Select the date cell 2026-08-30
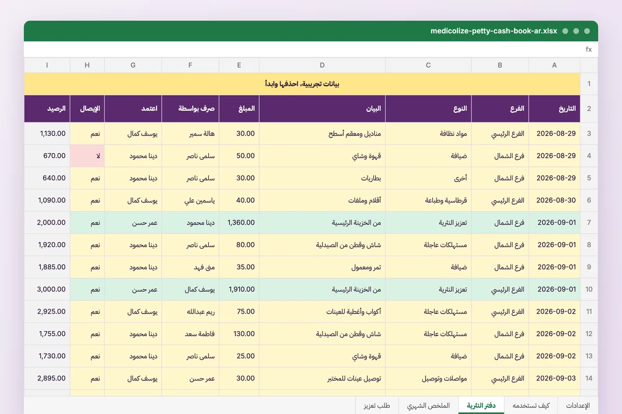Image resolution: width=622 pixels, height=414 pixels. click(x=555, y=200)
